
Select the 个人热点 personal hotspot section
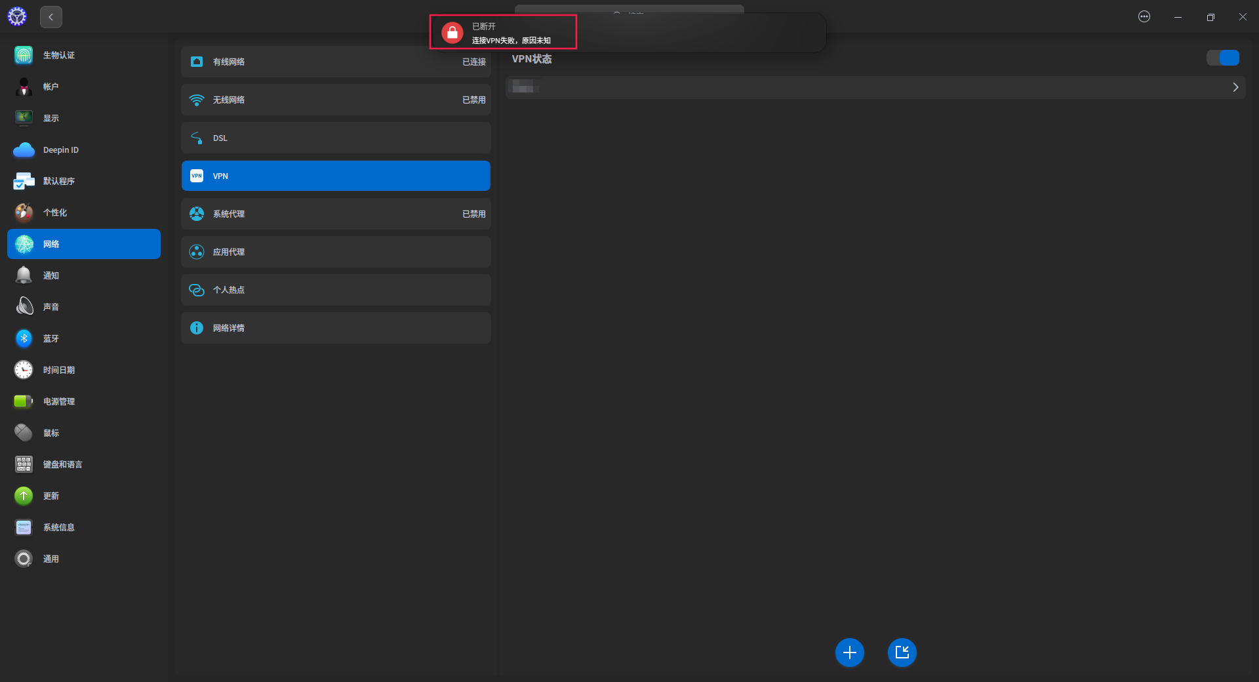[336, 290]
